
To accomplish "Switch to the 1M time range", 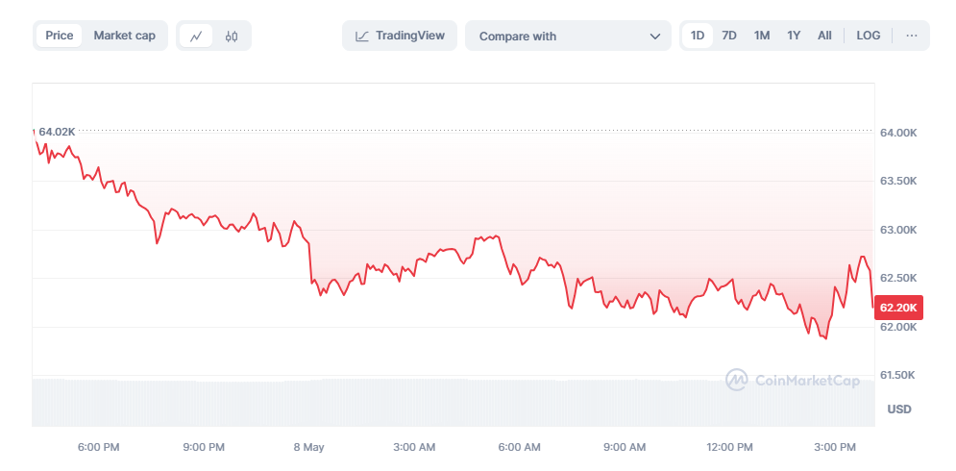I will (x=762, y=36).
